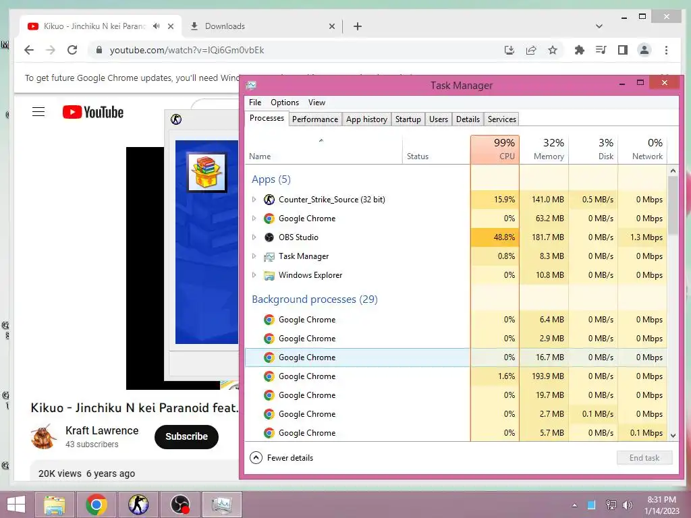Sort by Memory column header
The height and width of the screenshot is (518, 691).
pyautogui.click(x=545, y=150)
